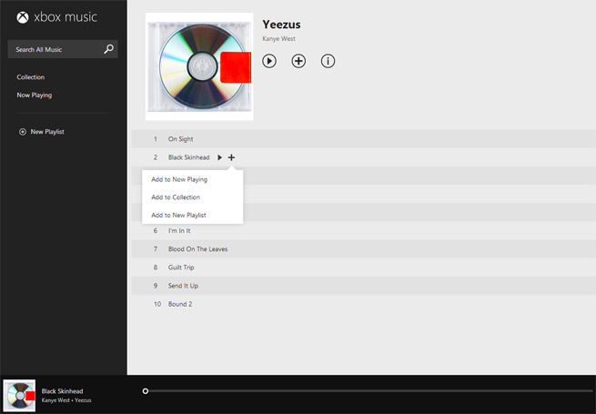Click Kanye West • Yeezus in the player bar
The width and height of the screenshot is (596, 414).
tap(66, 400)
